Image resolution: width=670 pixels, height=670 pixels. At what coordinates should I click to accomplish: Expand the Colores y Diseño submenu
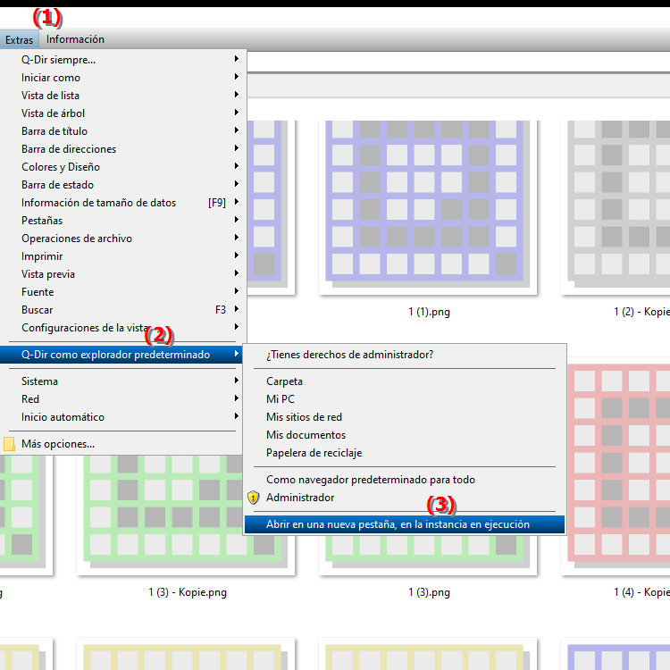[x=61, y=167]
